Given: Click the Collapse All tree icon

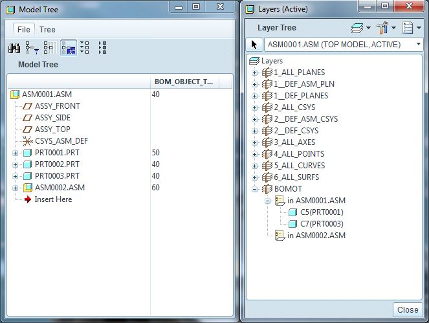Looking at the screenshot, I should click(102, 48).
